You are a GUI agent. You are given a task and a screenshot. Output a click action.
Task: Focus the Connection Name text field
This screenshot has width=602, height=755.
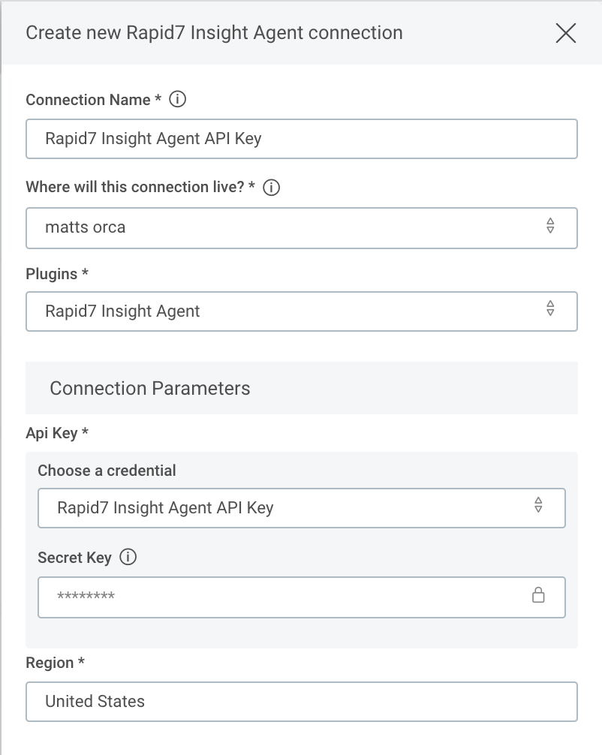300,139
